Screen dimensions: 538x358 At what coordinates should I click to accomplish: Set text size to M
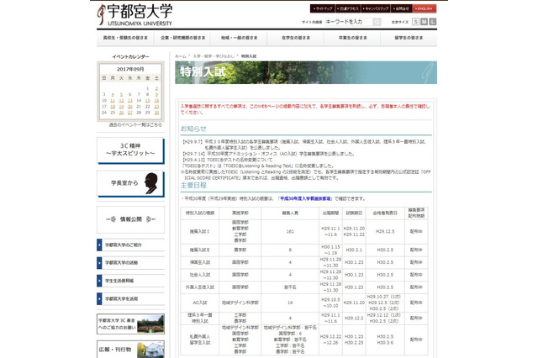click(x=424, y=22)
